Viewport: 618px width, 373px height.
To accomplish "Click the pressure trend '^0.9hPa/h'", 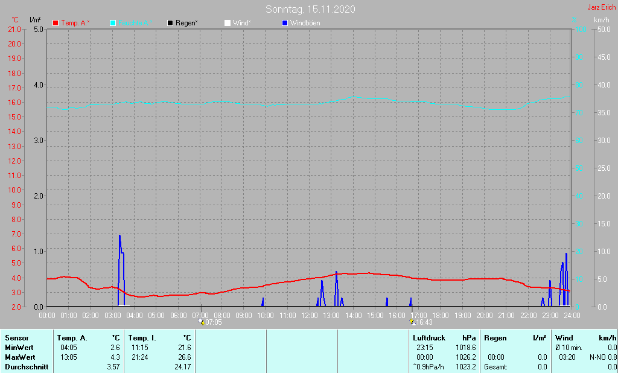I will (x=428, y=367).
